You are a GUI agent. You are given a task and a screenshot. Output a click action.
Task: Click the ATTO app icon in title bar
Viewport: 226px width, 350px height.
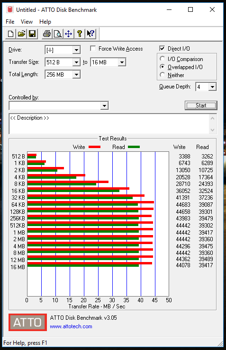coord(9,9)
